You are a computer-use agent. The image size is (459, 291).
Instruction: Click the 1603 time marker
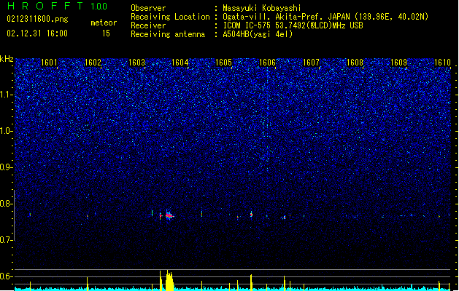136,63
